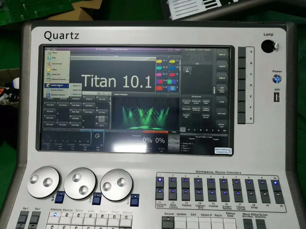The image size is (306, 229).
Task: Select the Roof Spots group
Action: pos(62,125)
